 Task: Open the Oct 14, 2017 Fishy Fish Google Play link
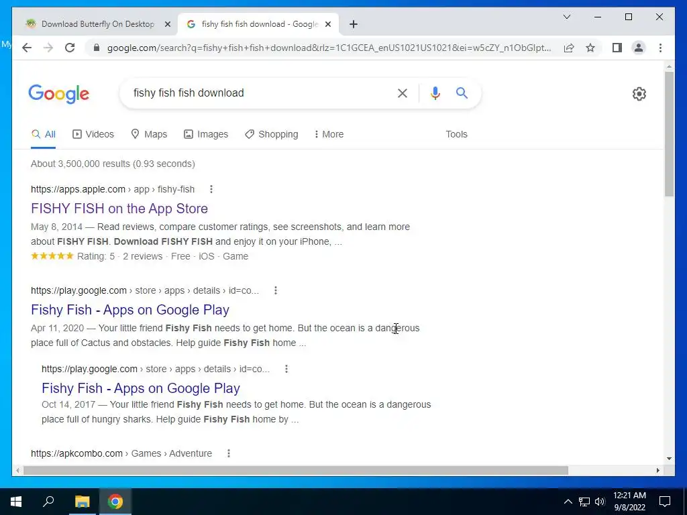(141, 388)
